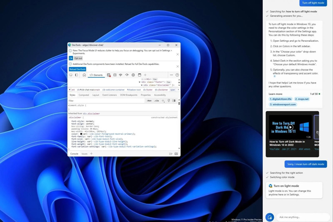Select the Styles tab
333x222 pixels.
(x=72, y=95)
